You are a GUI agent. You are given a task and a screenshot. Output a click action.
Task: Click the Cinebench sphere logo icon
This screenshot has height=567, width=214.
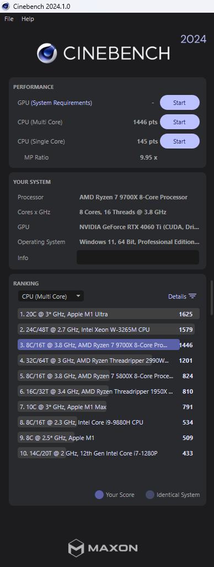tap(47, 53)
